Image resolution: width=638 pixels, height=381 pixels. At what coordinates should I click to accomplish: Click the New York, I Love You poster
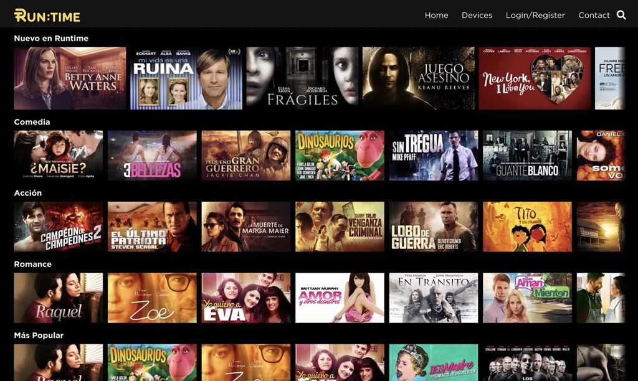click(535, 76)
